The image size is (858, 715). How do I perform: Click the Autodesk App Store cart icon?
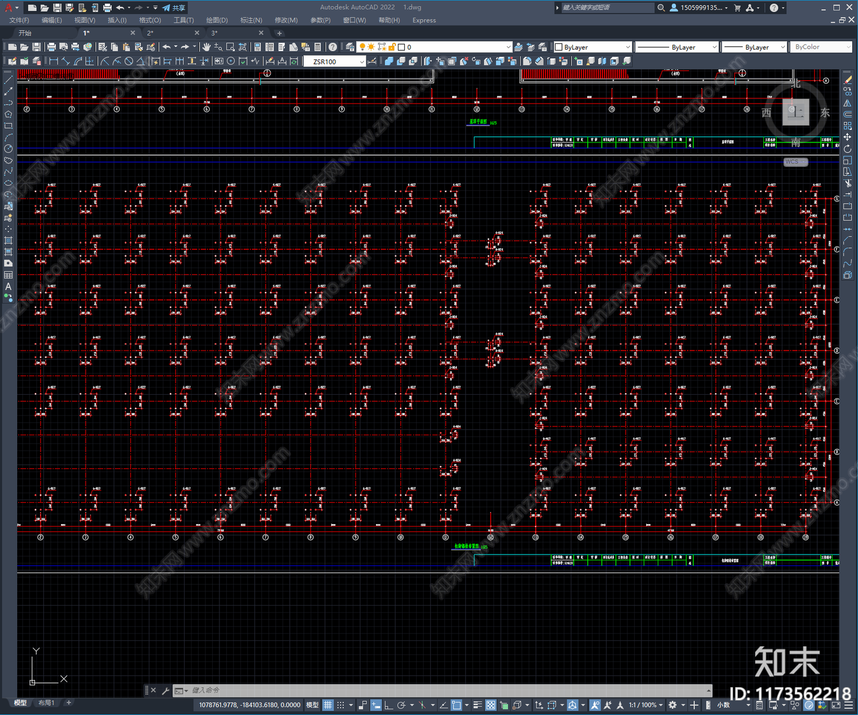tap(737, 8)
